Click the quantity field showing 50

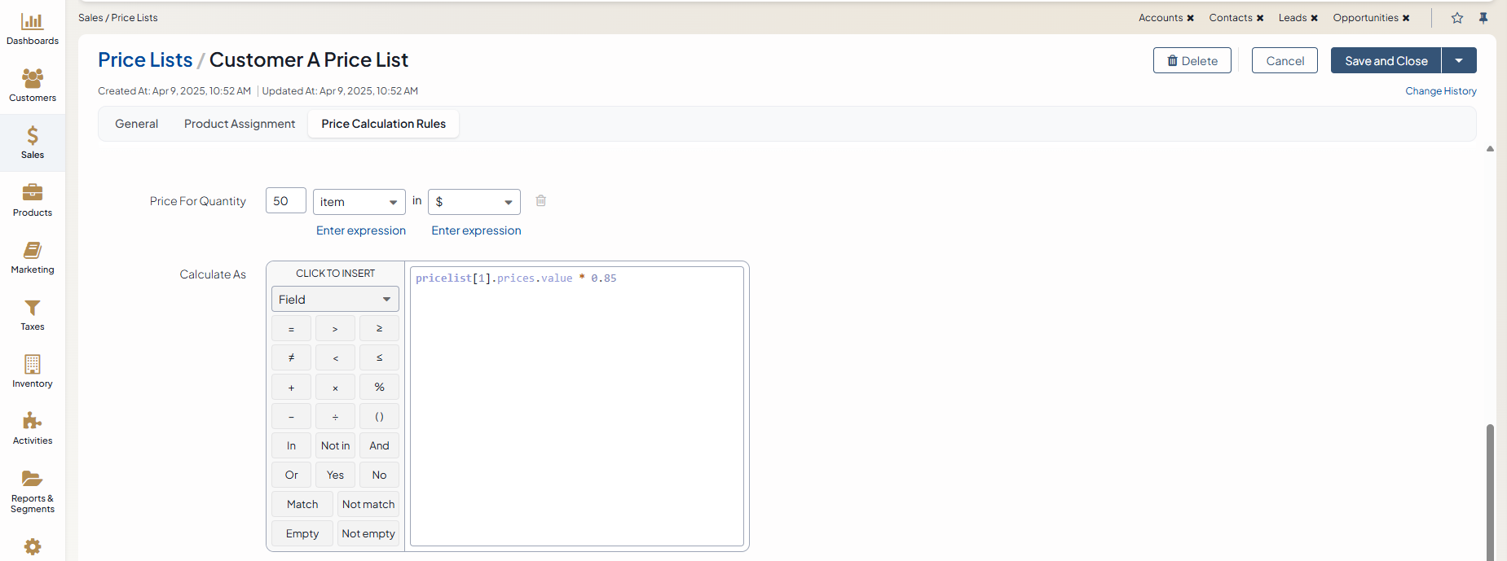[285, 201]
